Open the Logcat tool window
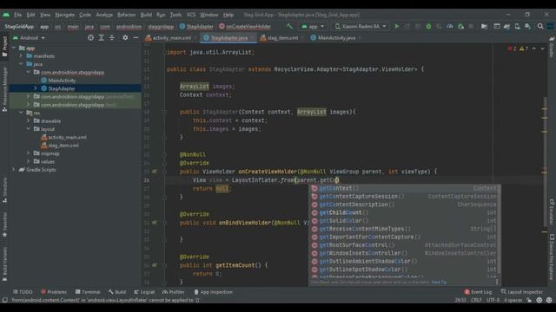Image resolution: width=556 pixels, height=312 pixels. click(144, 292)
